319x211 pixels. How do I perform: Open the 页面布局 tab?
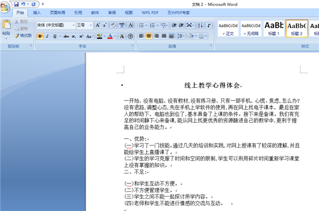pyautogui.click(x=57, y=13)
